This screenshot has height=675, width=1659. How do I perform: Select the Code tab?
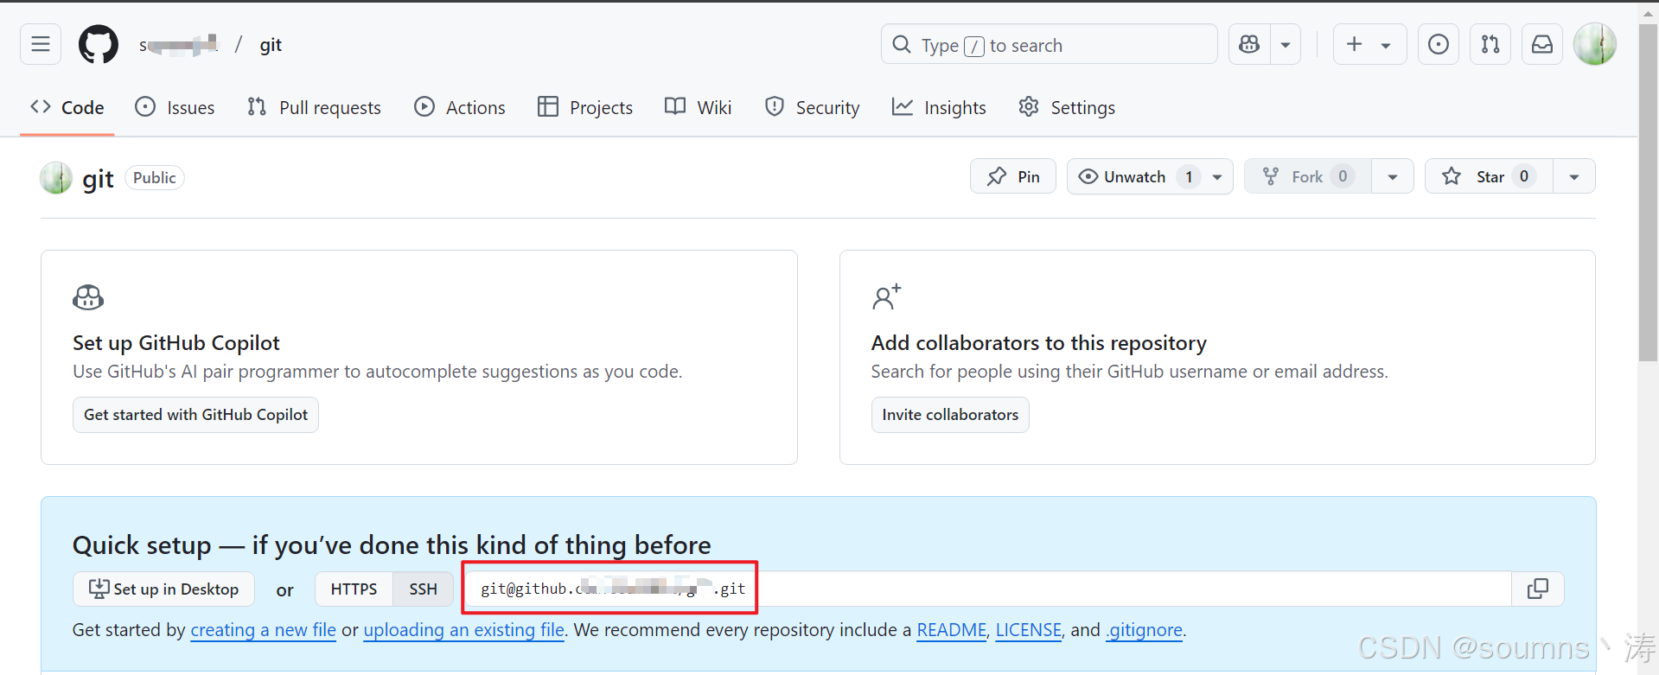(67, 107)
